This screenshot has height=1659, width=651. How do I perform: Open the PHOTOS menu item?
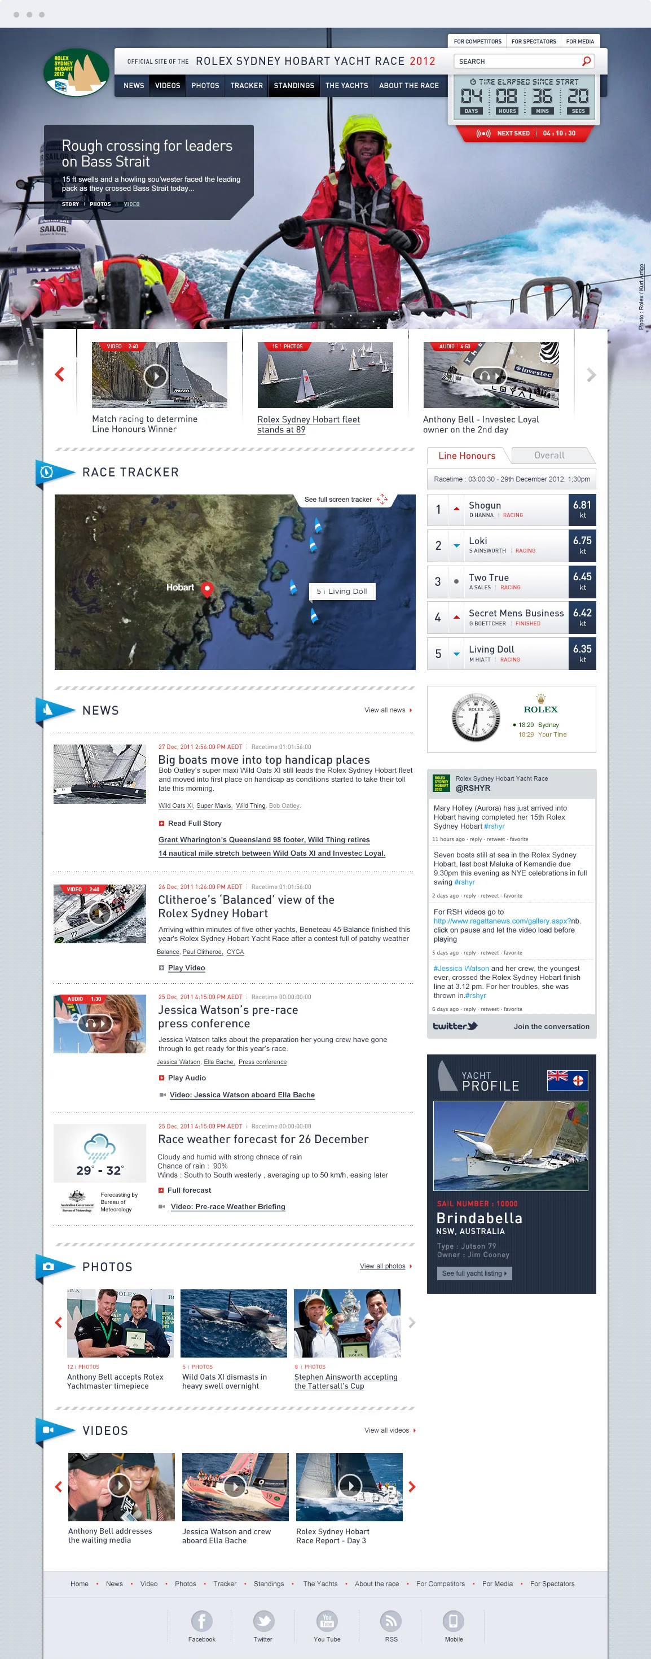pos(205,86)
